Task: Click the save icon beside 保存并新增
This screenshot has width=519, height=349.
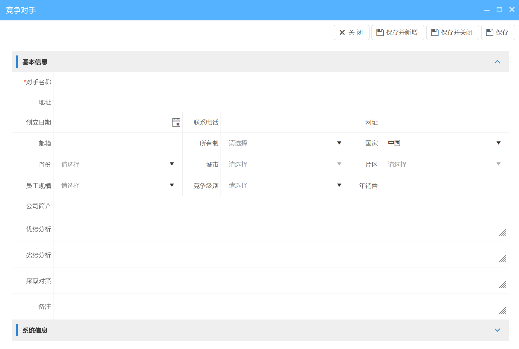Action: pyautogui.click(x=380, y=32)
